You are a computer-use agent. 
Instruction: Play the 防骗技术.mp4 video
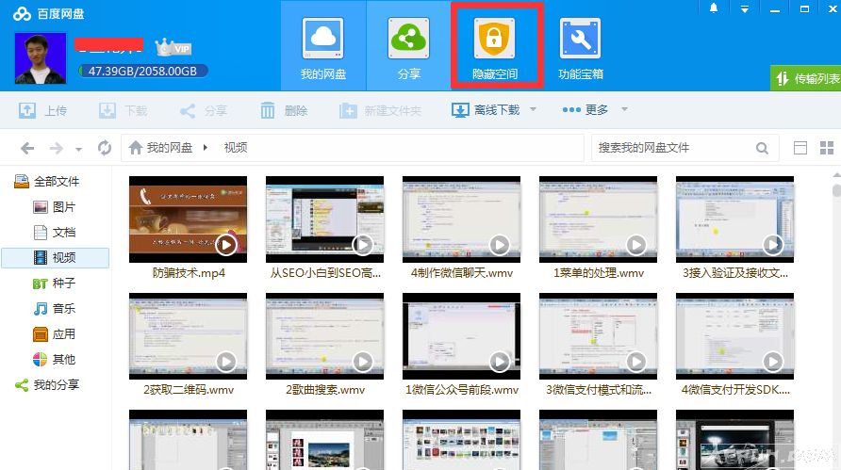click(x=226, y=245)
